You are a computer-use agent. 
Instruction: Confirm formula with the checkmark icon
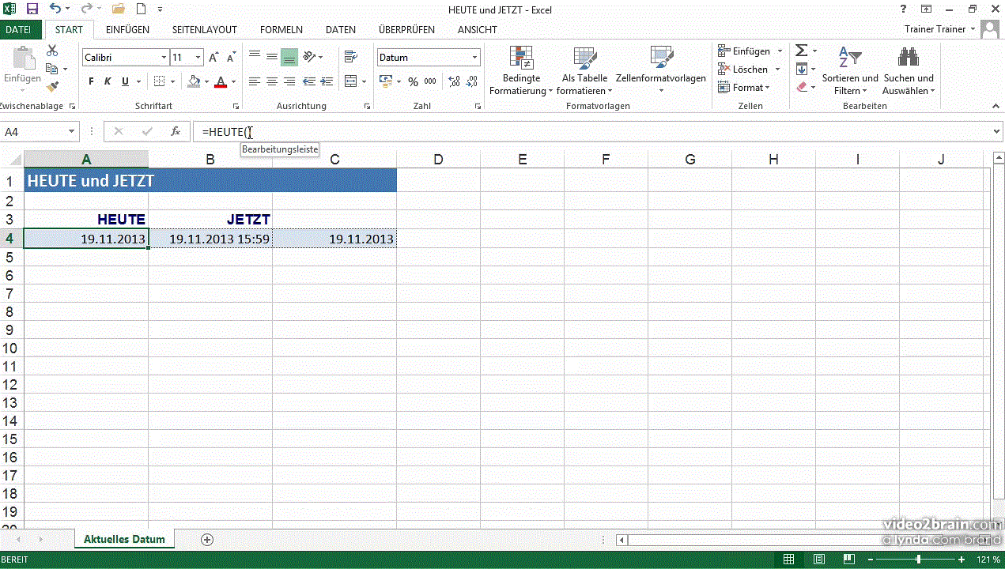click(x=146, y=132)
